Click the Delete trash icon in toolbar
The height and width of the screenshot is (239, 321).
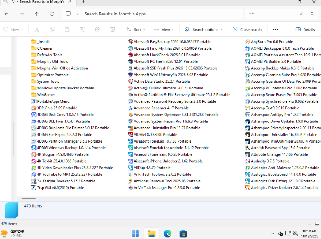point(113,29)
